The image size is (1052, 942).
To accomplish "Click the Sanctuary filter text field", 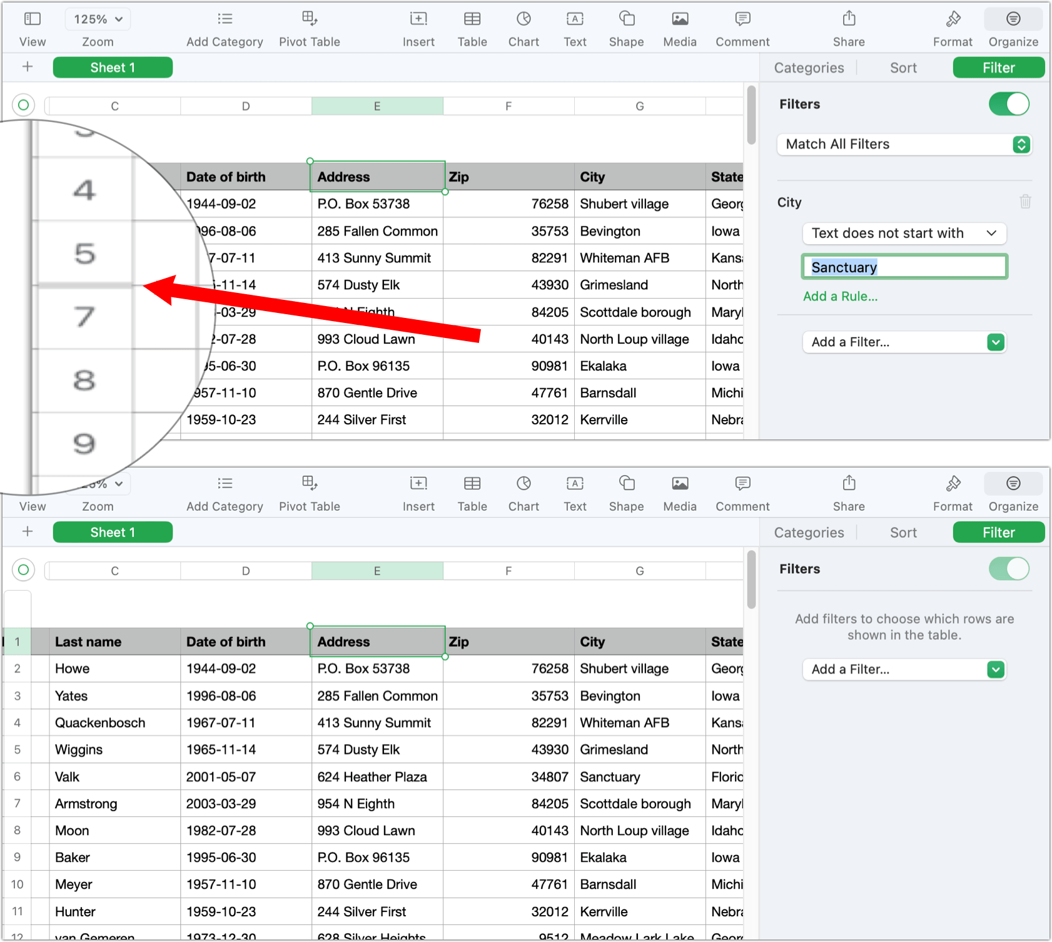I will [x=904, y=267].
